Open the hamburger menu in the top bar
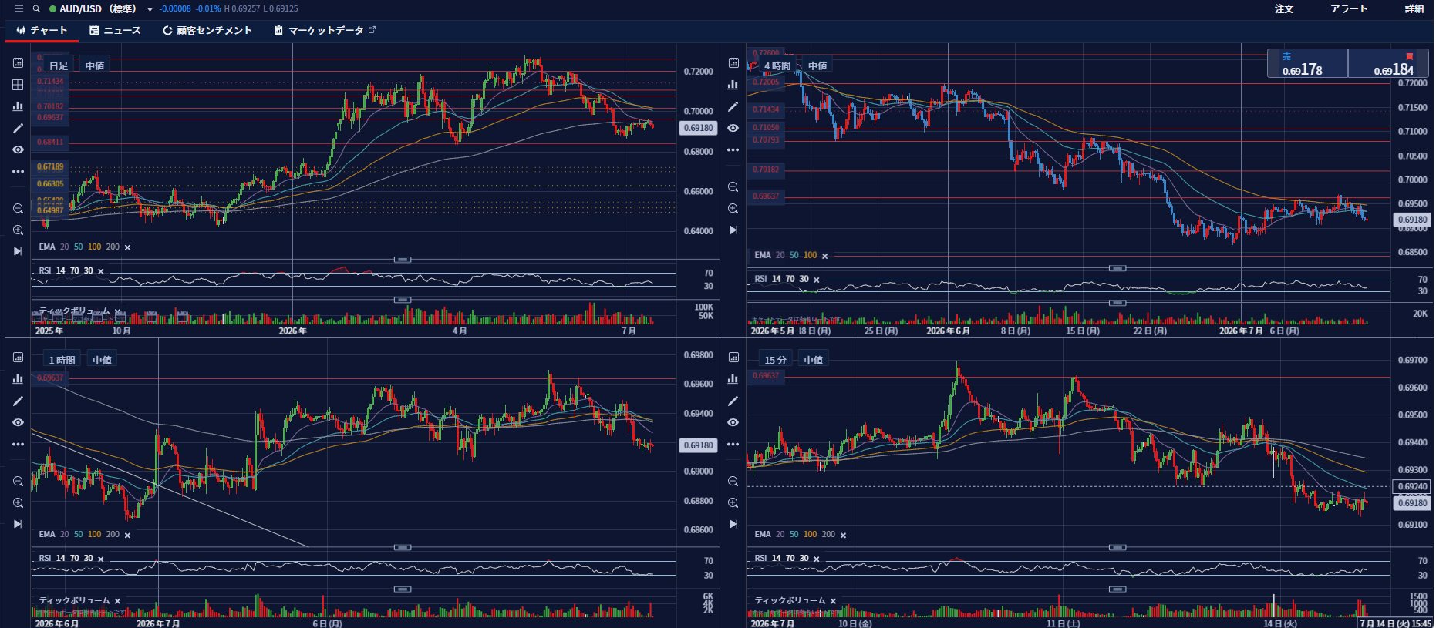The width and height of the screenshot is (1436, 628). click(x=19, y=8)
